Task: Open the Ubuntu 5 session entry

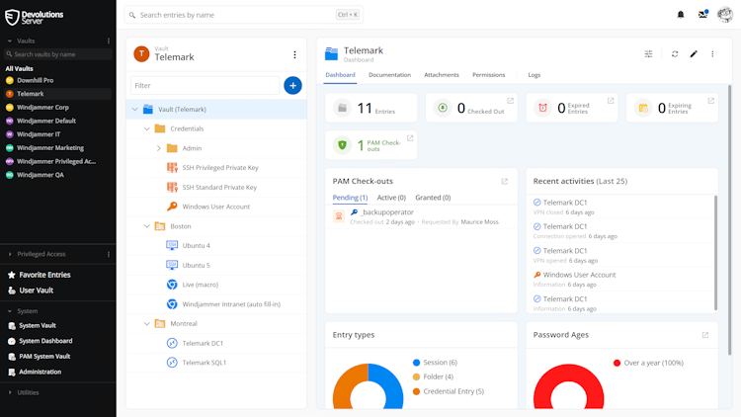Action: 216,265
